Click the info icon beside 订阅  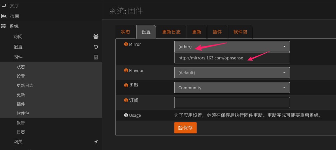tap(126, 100)
